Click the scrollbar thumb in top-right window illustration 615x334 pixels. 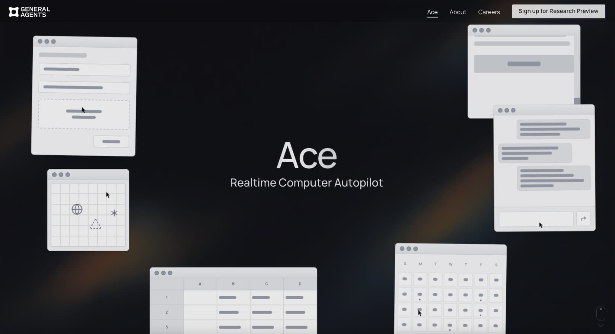[x=577, y=101]
